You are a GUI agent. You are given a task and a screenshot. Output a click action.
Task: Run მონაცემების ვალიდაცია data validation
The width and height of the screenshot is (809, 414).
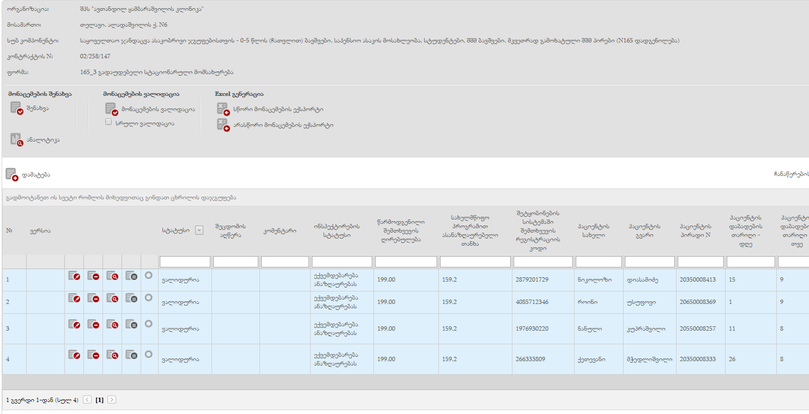(x=111, y=109)
